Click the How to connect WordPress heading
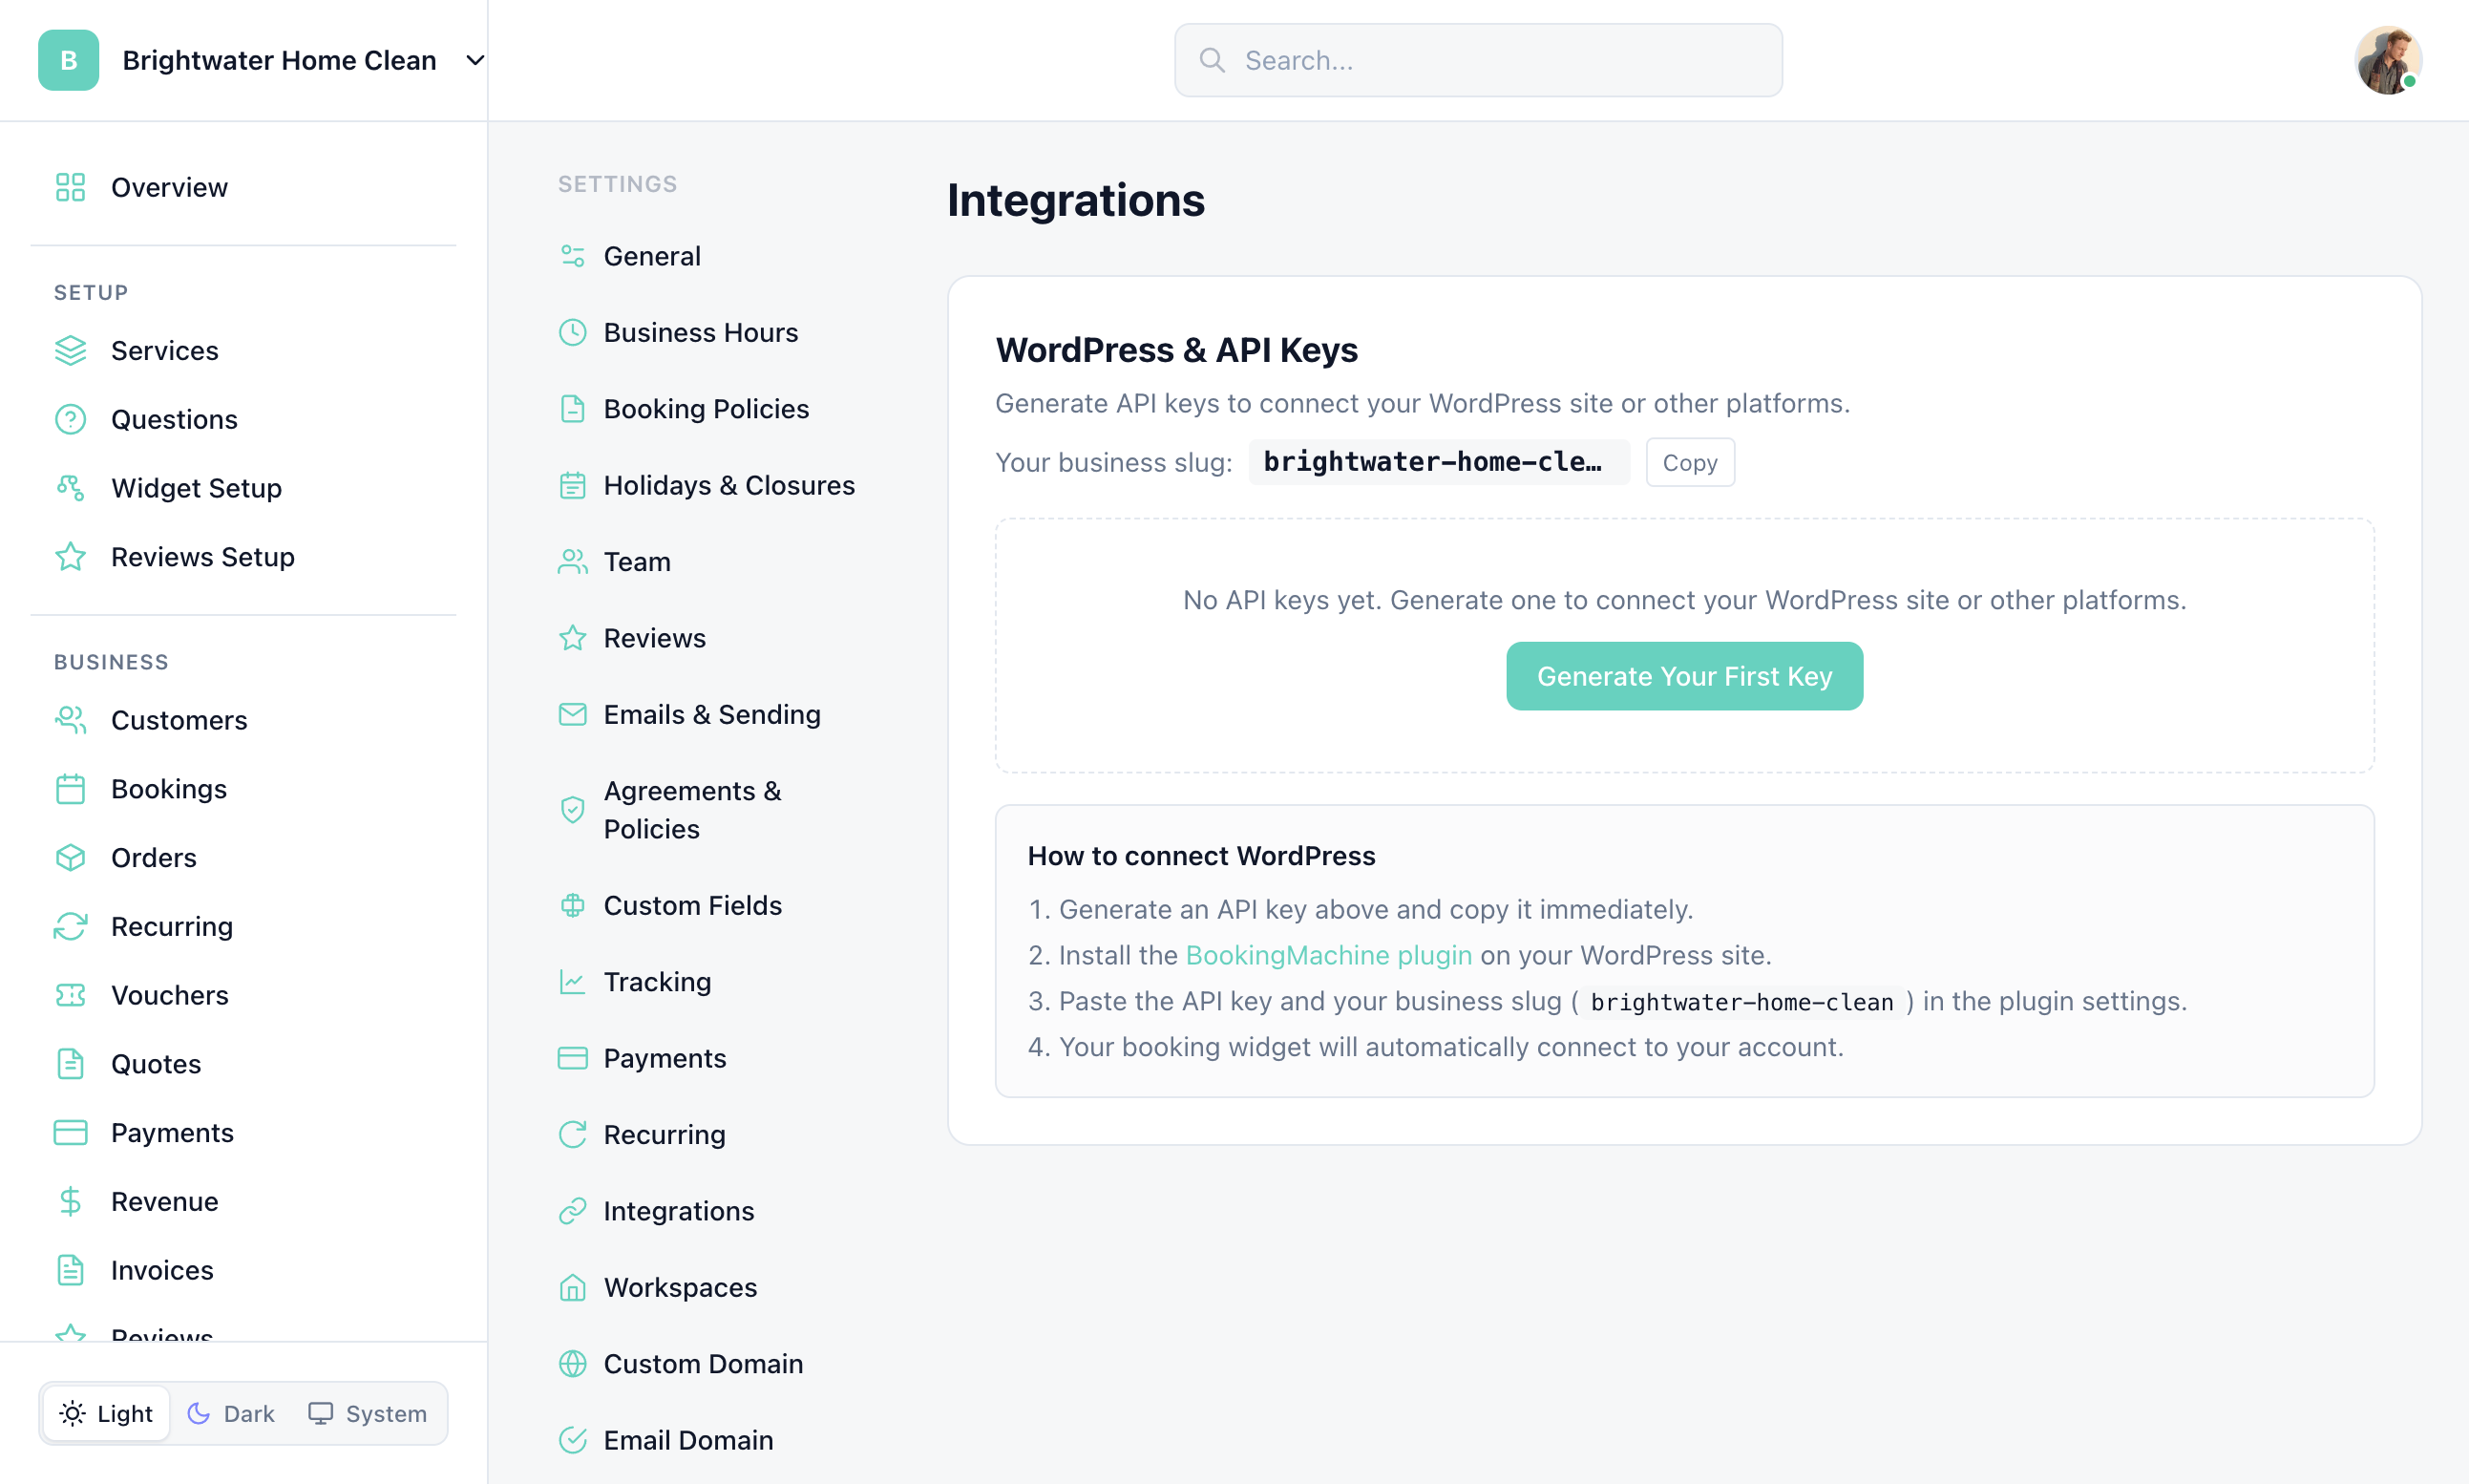 pyautogui.click(x=1201, y=856)
